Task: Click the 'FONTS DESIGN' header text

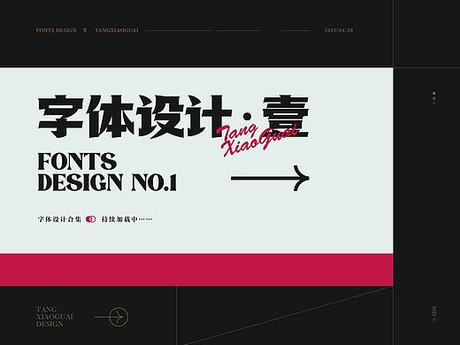Action: (x=56, y=30)
